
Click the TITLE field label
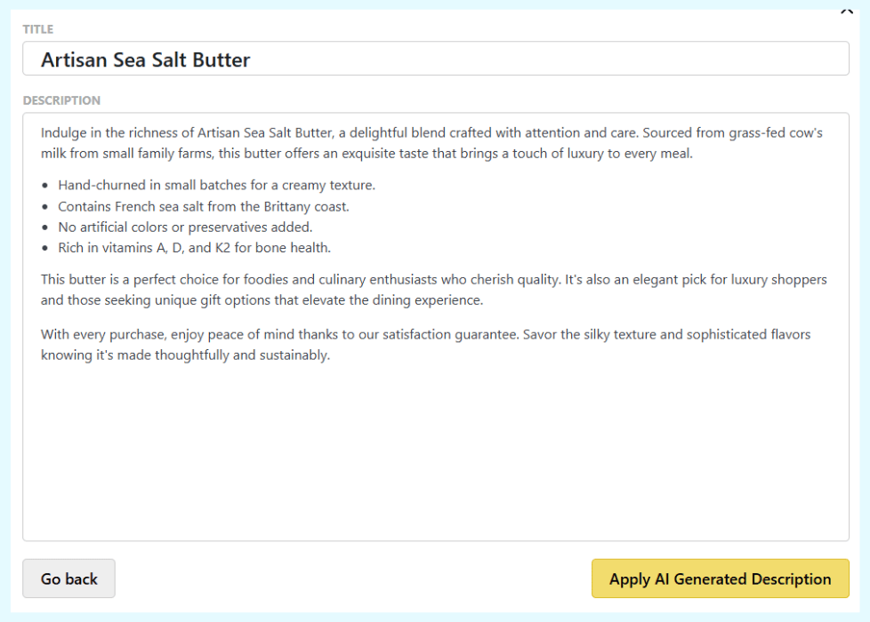[x=38, y=29]
